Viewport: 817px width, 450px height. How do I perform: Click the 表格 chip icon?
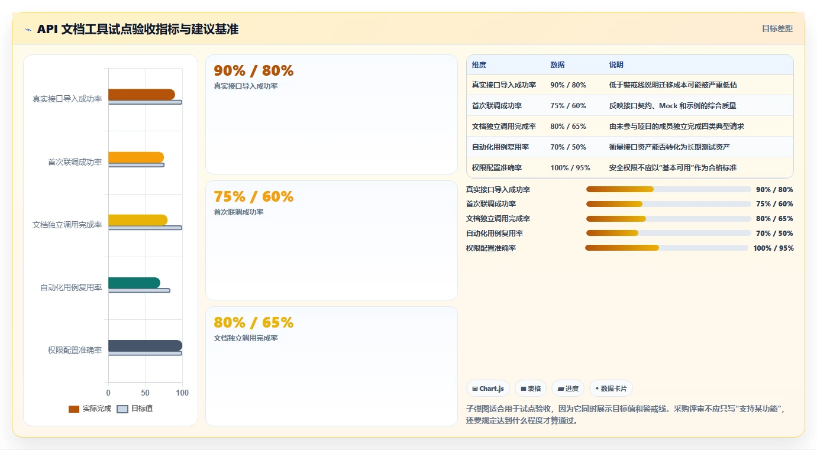point(523,389)
